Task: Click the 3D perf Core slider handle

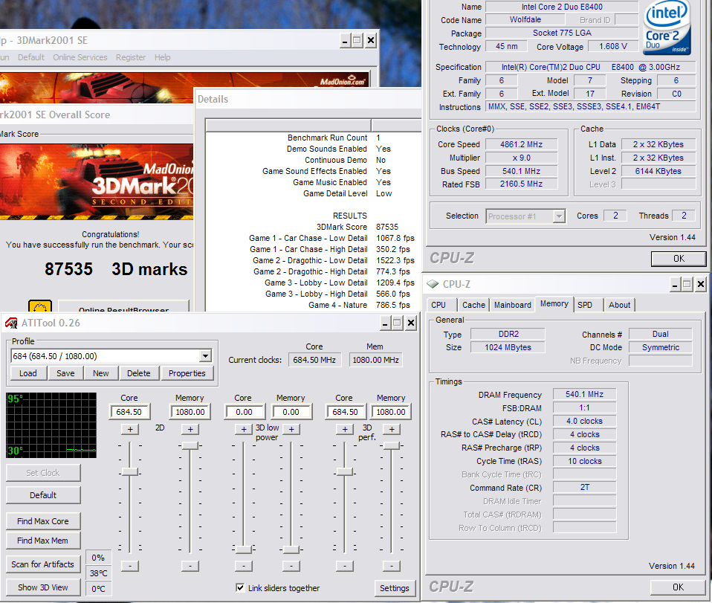Action: (345, 471)
